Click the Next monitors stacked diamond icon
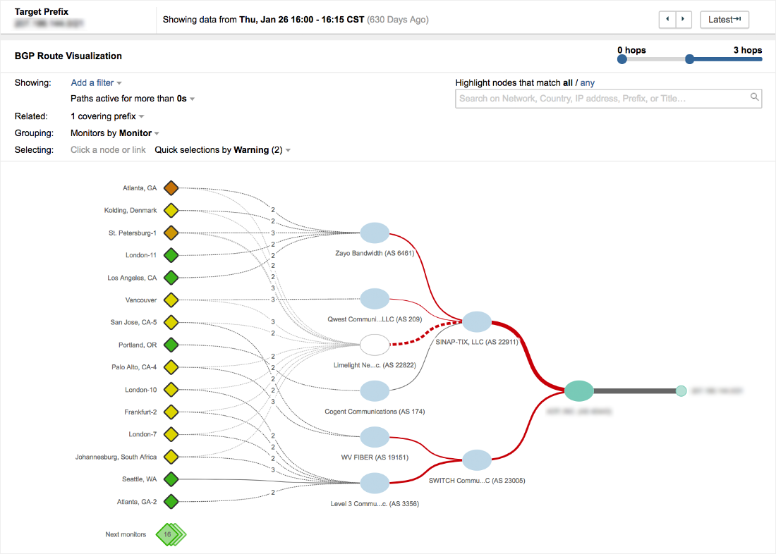 point(169,534)
